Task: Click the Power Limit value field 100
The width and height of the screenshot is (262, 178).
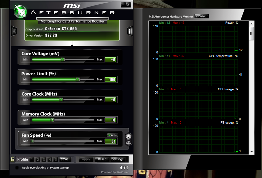Action: [110, 80]
